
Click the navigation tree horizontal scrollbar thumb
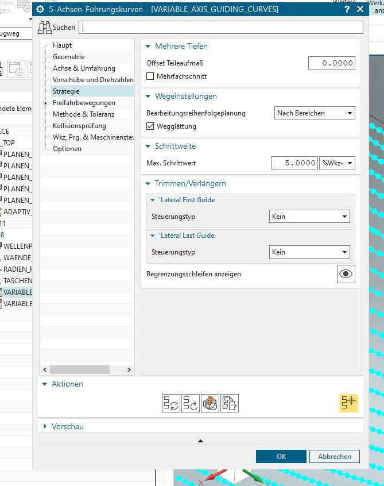[x=80, y=369]
